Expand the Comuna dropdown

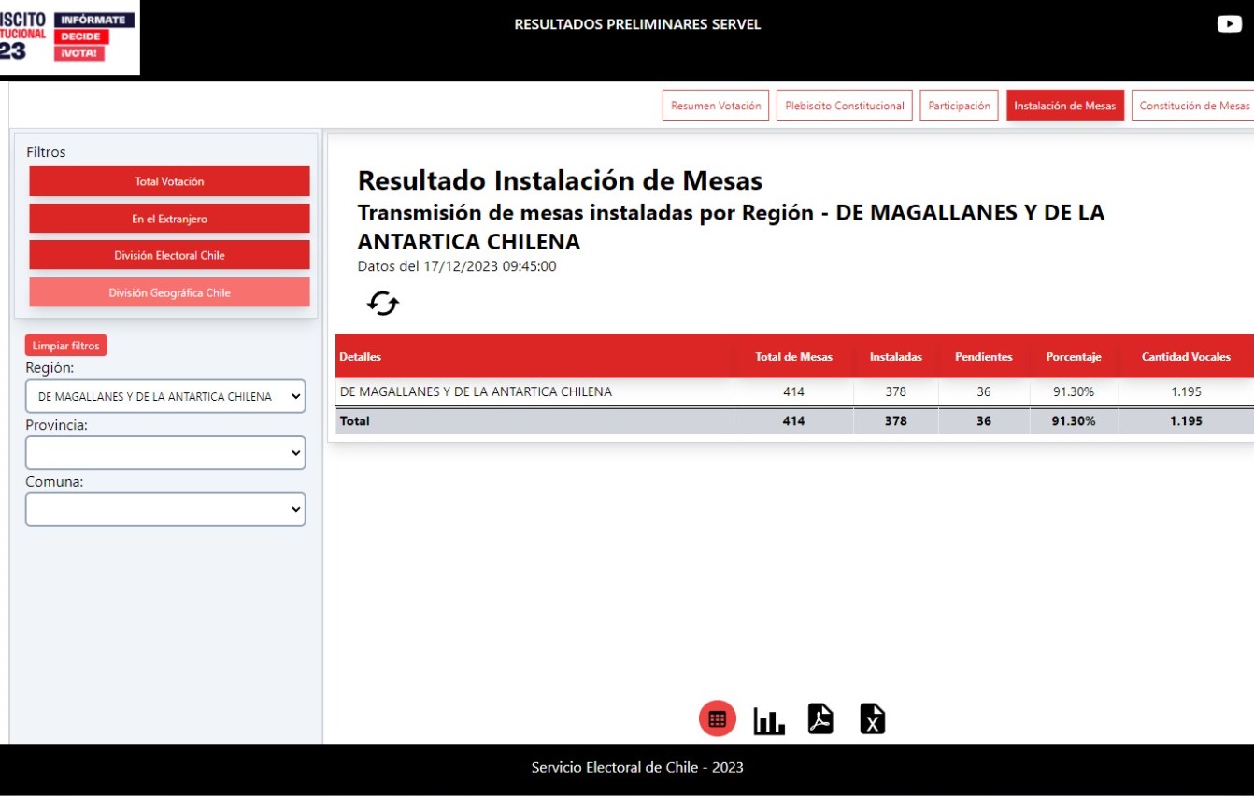pyautogui.click(x=165, y=509)
